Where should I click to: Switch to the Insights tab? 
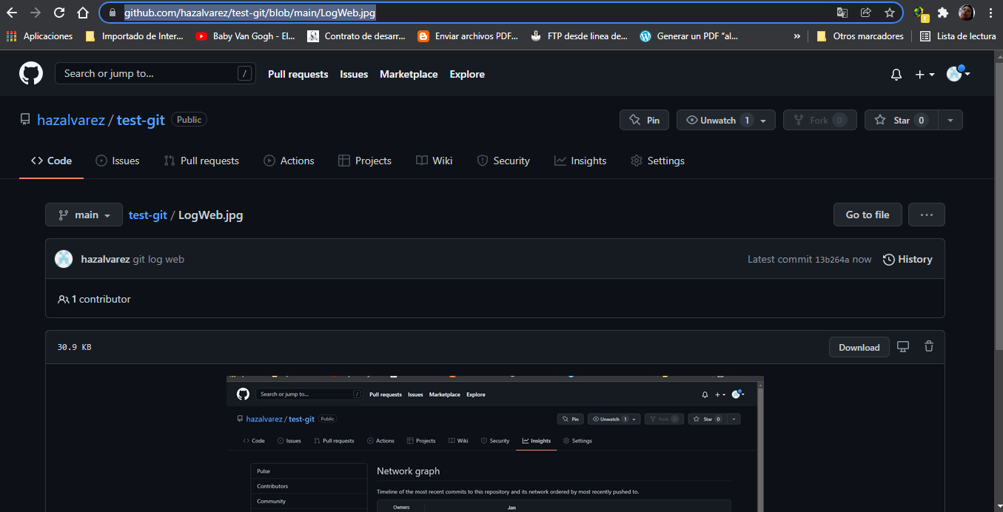580,161
